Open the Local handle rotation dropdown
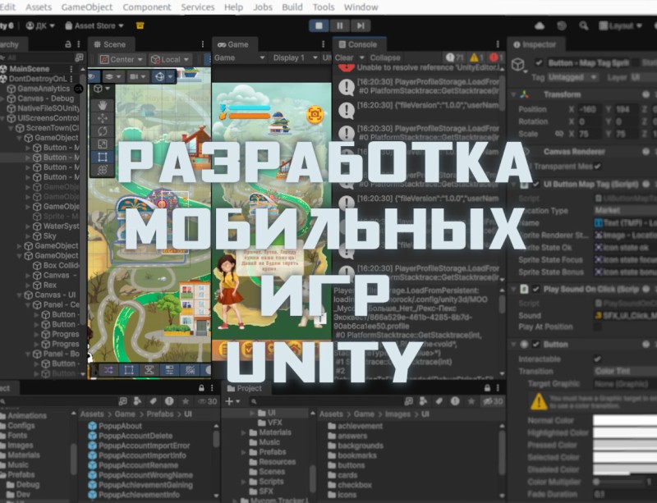This screenshot has width=657, height=503. click(x=170, y=59)
